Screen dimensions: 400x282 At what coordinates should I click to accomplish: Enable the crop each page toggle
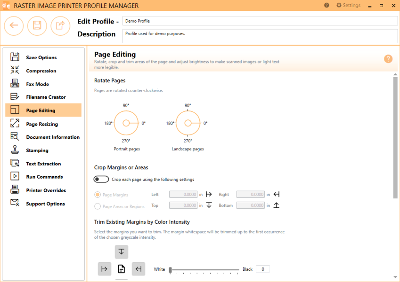tap(101, 179)
